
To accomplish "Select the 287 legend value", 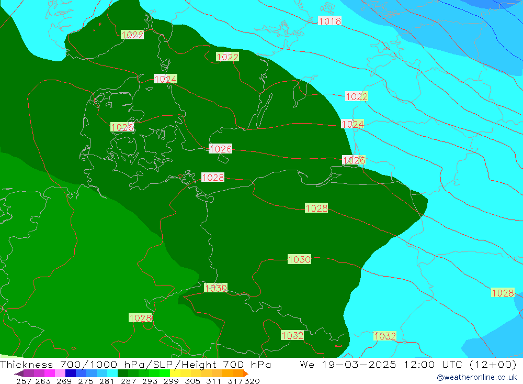I will coord(128,381).
